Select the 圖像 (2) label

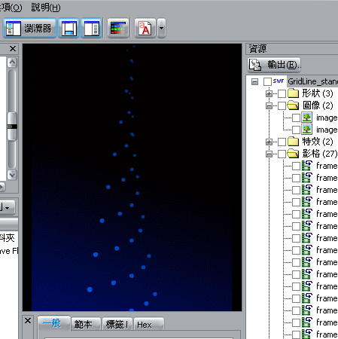318,105
